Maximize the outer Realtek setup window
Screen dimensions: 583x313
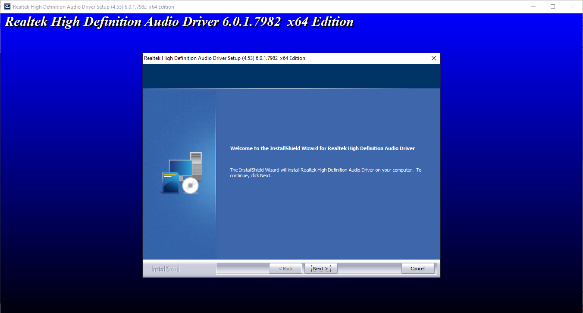point(553,6)
